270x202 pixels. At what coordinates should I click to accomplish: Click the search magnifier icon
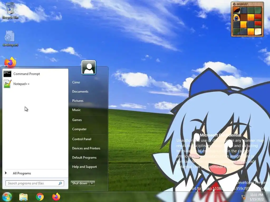(60, 183)
